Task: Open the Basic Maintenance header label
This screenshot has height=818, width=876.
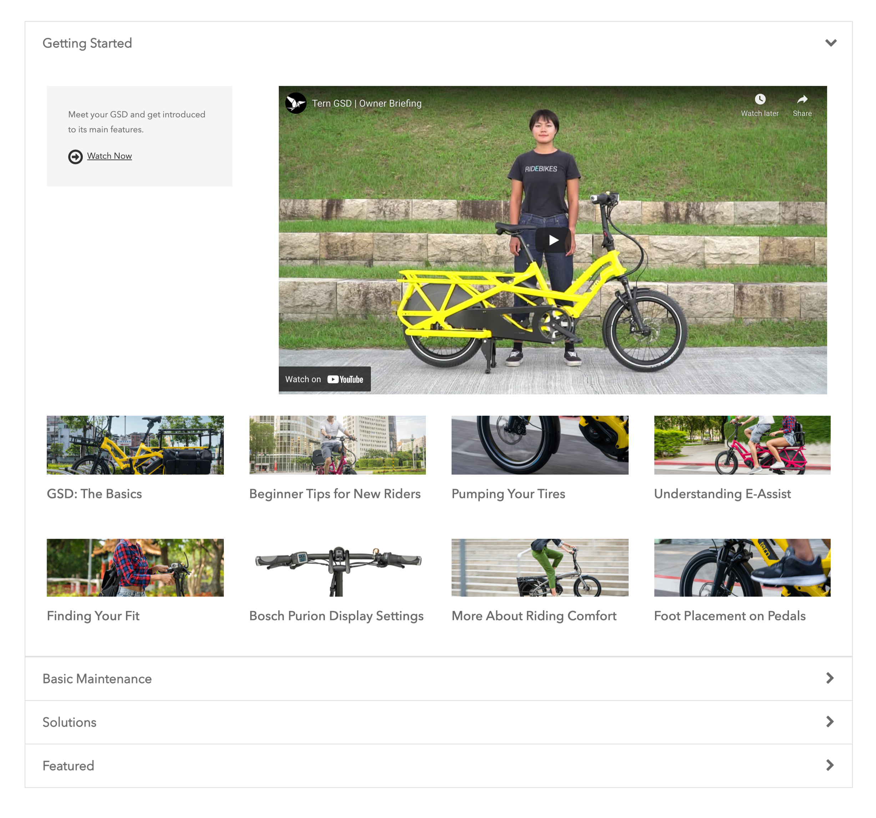Action: (x=97, y=679)
